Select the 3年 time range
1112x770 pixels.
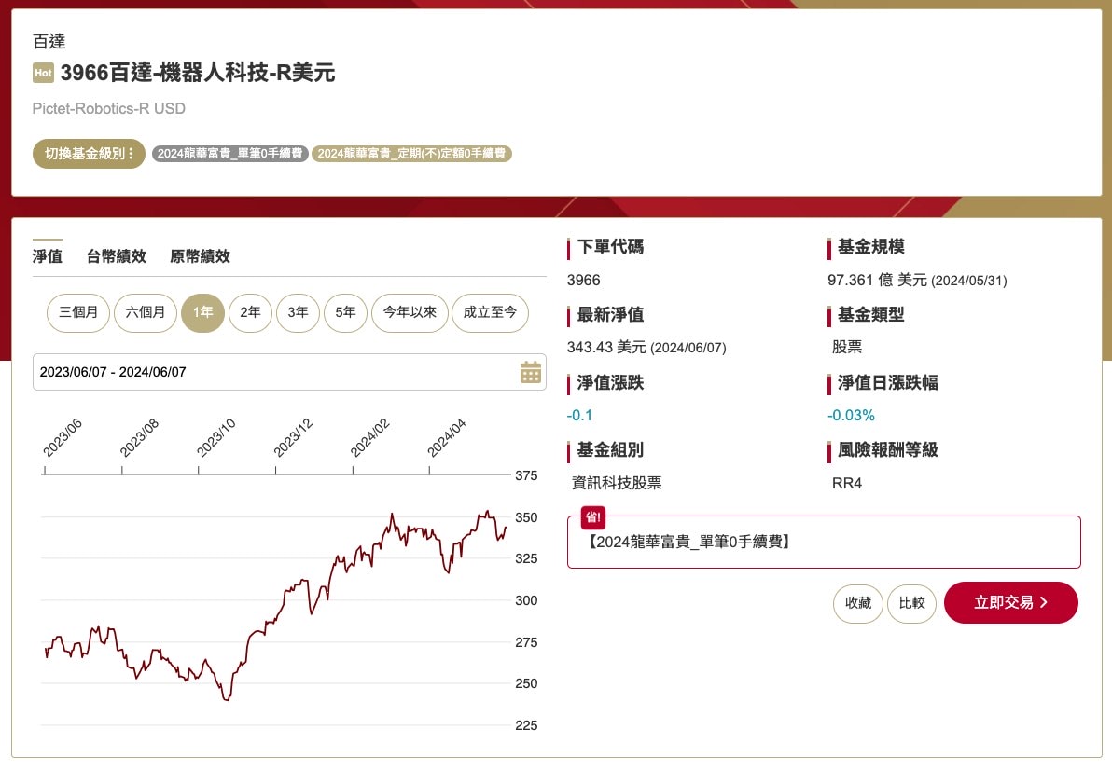tap(298, 312)
